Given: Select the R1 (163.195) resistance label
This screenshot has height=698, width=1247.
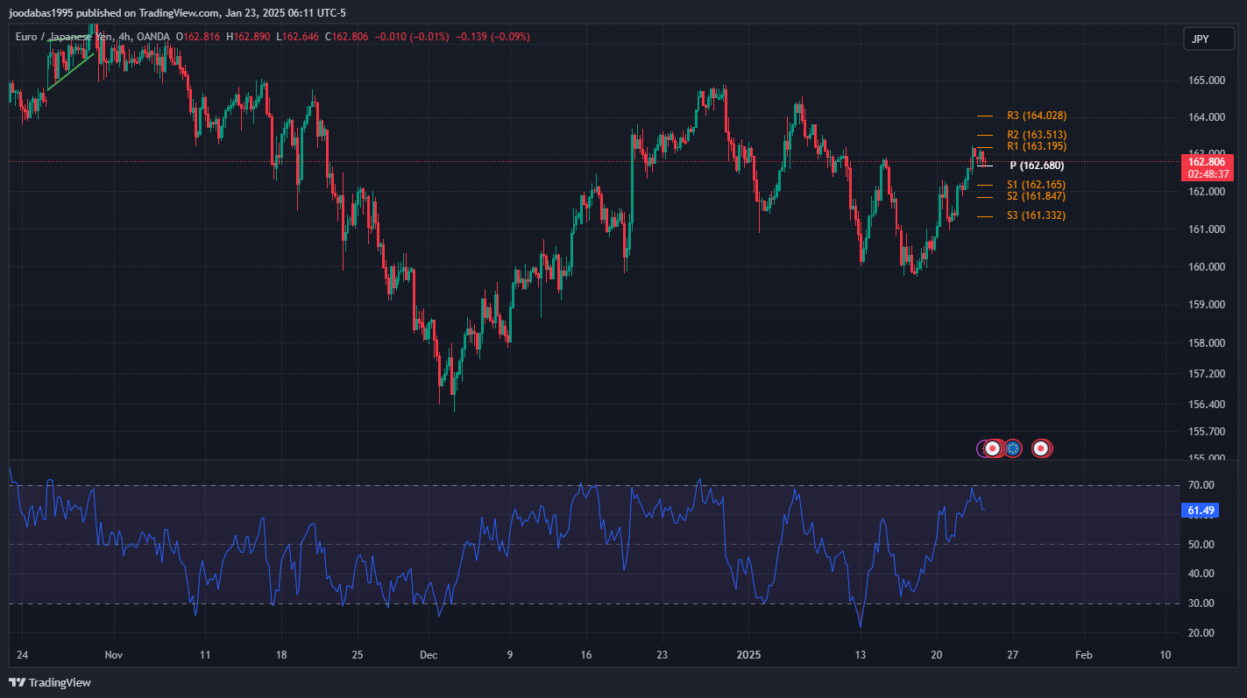Looking at the screenshot, I should click(x=1036, y=146).
